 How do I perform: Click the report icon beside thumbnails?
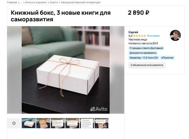click(14, 123)
